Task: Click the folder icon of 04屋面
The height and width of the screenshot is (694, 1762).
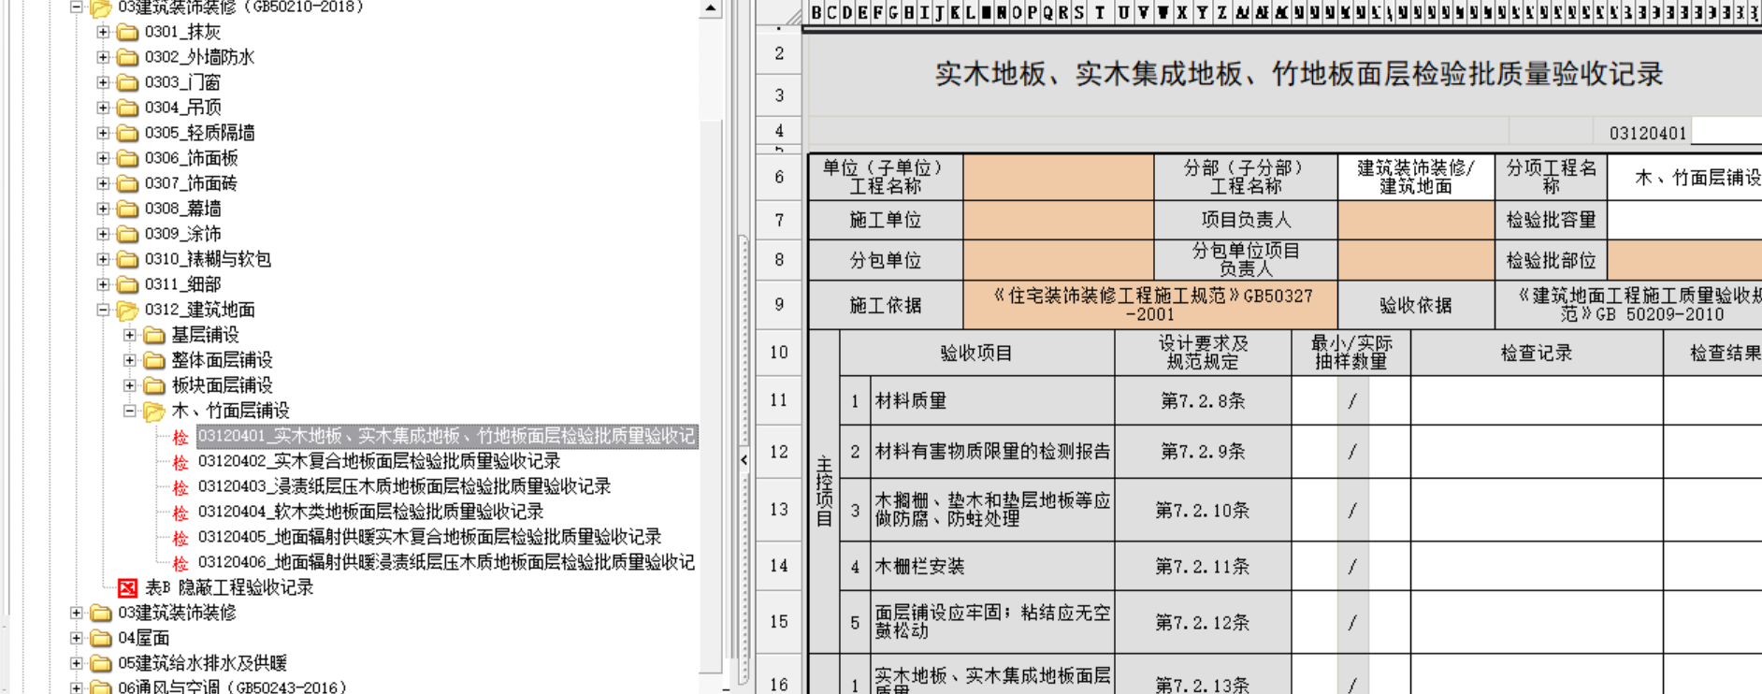Action: [101, 638]
